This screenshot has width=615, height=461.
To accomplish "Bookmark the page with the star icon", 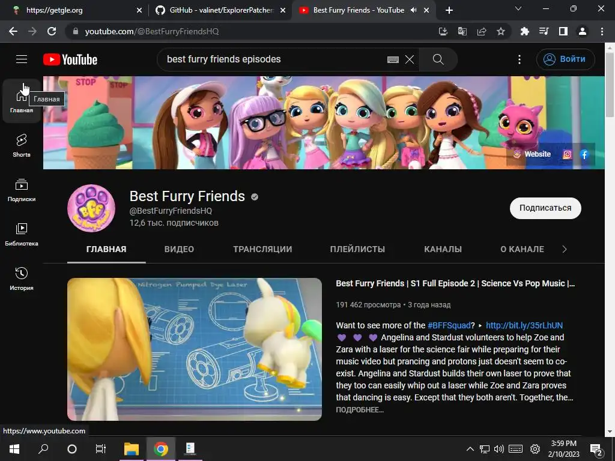I will (x=501, y=31).
